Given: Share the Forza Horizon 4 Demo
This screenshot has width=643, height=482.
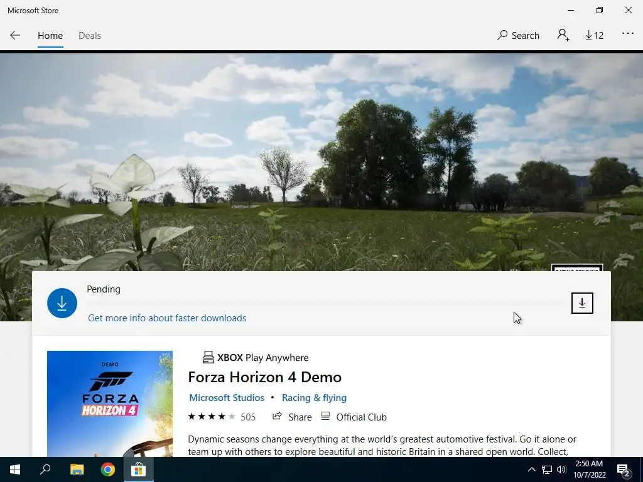Looking at the screenshot, I should 292,417.
